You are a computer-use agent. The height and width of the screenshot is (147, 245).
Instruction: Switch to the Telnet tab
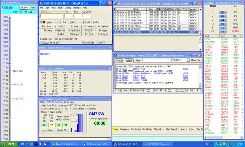click(129, 60)
